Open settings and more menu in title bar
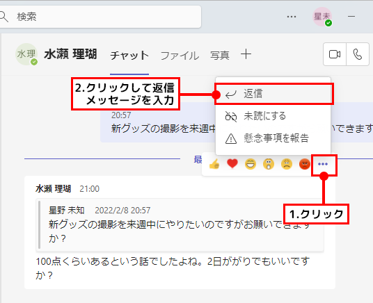373x303 pixels. pos(292,17)
